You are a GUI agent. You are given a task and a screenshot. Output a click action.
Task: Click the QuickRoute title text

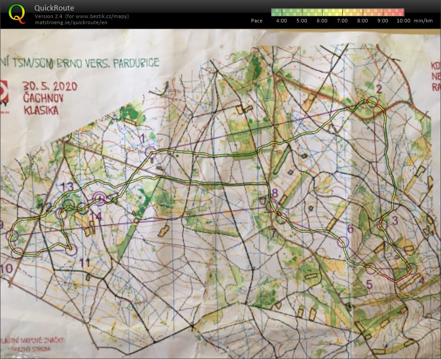[x=54, y=8]
